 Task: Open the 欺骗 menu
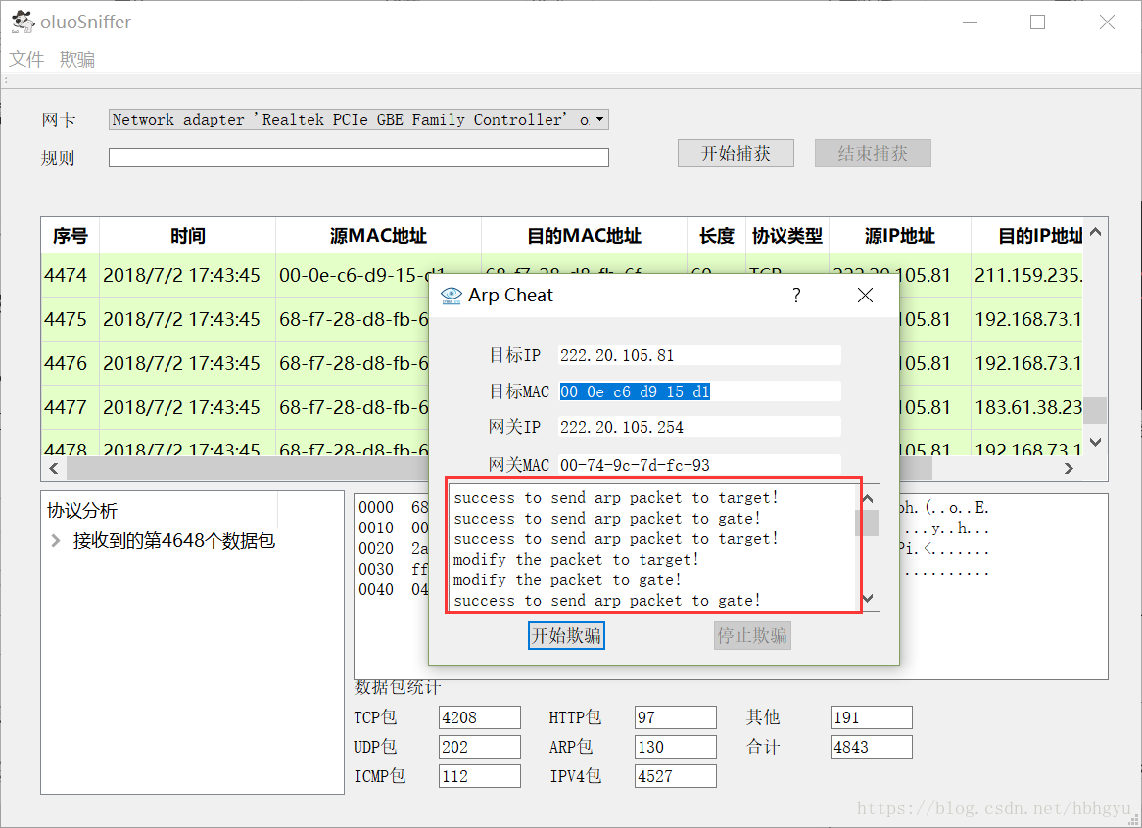coord(77,59)
